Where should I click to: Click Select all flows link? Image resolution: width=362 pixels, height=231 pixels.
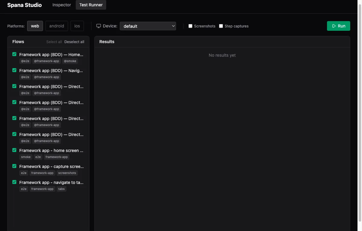(54, 42)
